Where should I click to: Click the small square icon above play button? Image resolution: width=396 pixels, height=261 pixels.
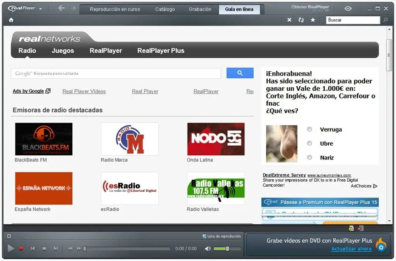(9, 236)
